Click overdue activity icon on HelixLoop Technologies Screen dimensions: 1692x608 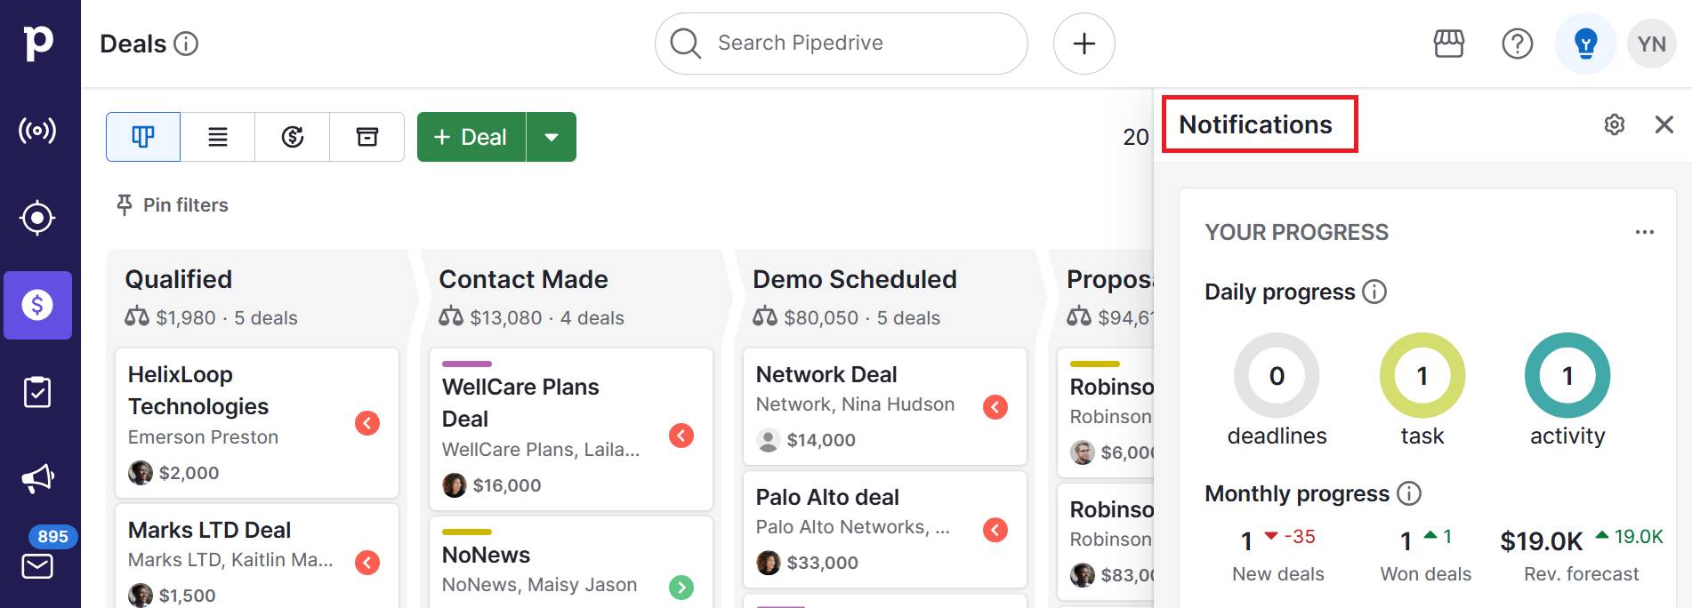pyautogui.click(x=367, y=423)
